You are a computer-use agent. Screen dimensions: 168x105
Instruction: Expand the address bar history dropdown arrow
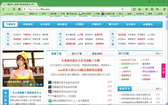tap(126, 9)
